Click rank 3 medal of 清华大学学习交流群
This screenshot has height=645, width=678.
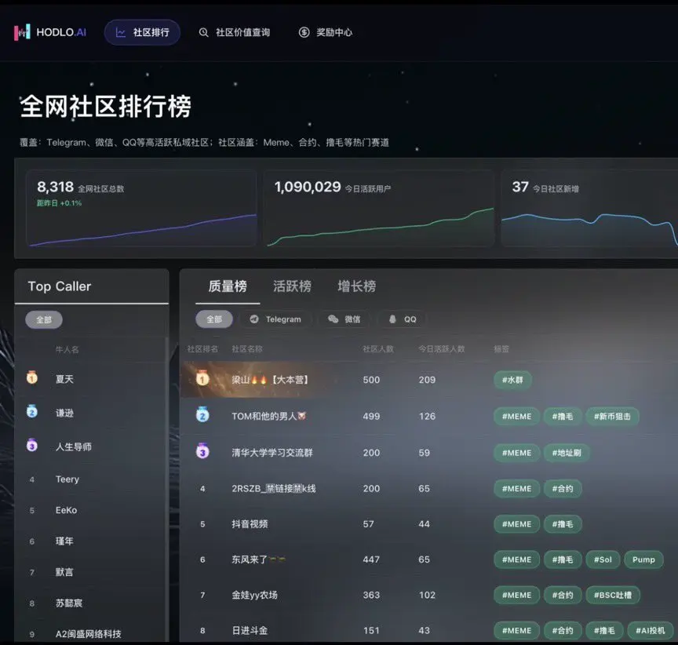(x=202, y=451)
